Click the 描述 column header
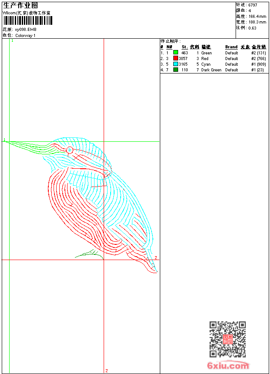Screen dimensions: 270x374 click(206, 47)
